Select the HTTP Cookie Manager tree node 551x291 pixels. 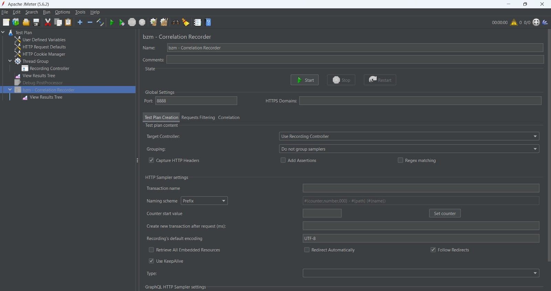tap(44, 54)
